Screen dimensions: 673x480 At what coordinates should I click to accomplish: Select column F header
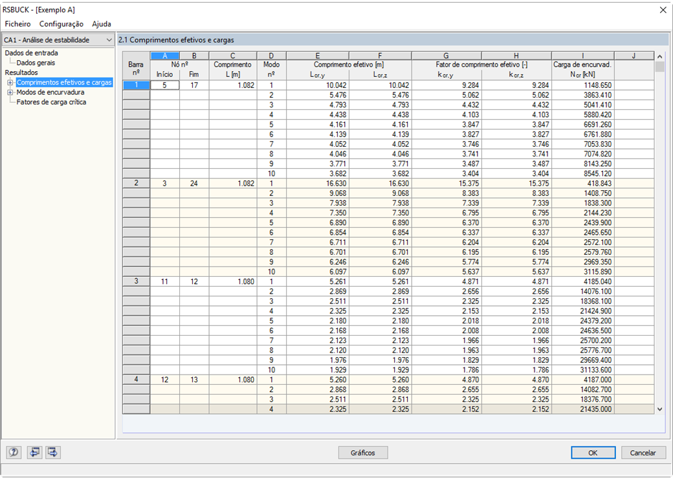pyautogui.click(x=381, y=56)
